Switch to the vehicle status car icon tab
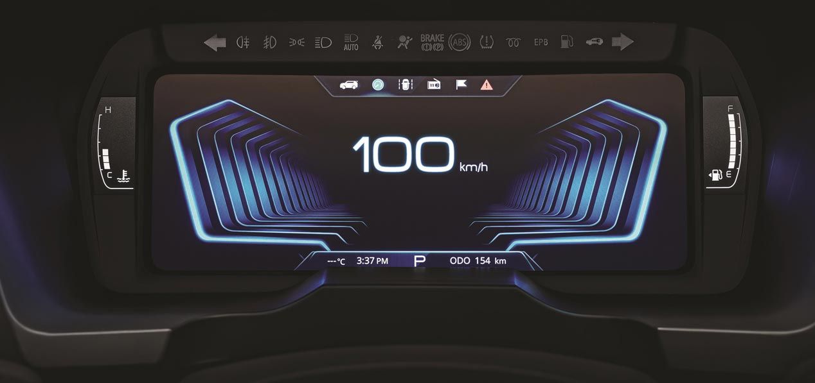The width and height of the screenshot is (815, 383). click(x=349, y=84)
